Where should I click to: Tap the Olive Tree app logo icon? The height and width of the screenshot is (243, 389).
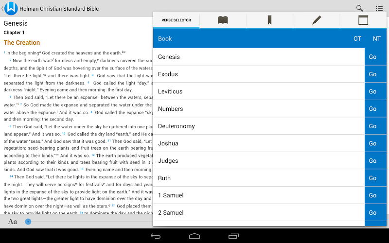click(x=11, y=8)
